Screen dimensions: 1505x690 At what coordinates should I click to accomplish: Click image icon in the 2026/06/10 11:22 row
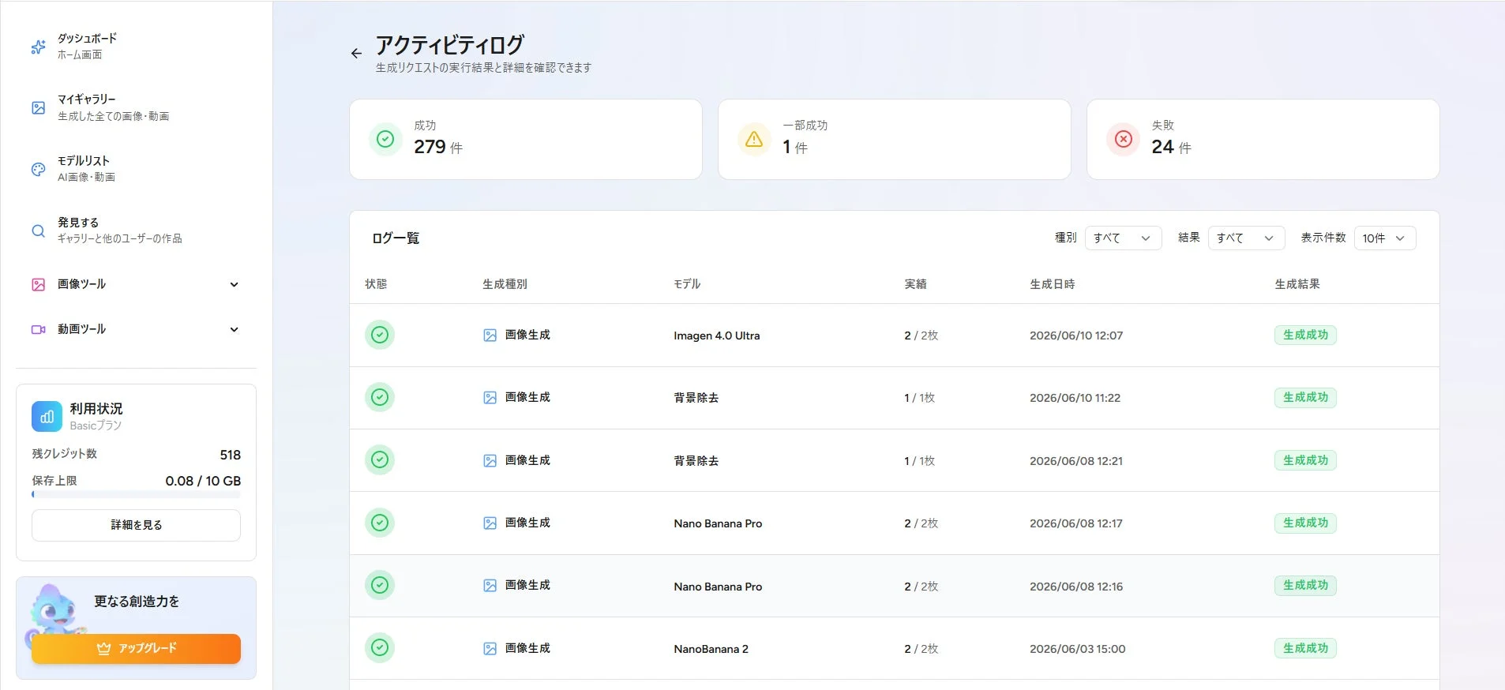[490, 398]
